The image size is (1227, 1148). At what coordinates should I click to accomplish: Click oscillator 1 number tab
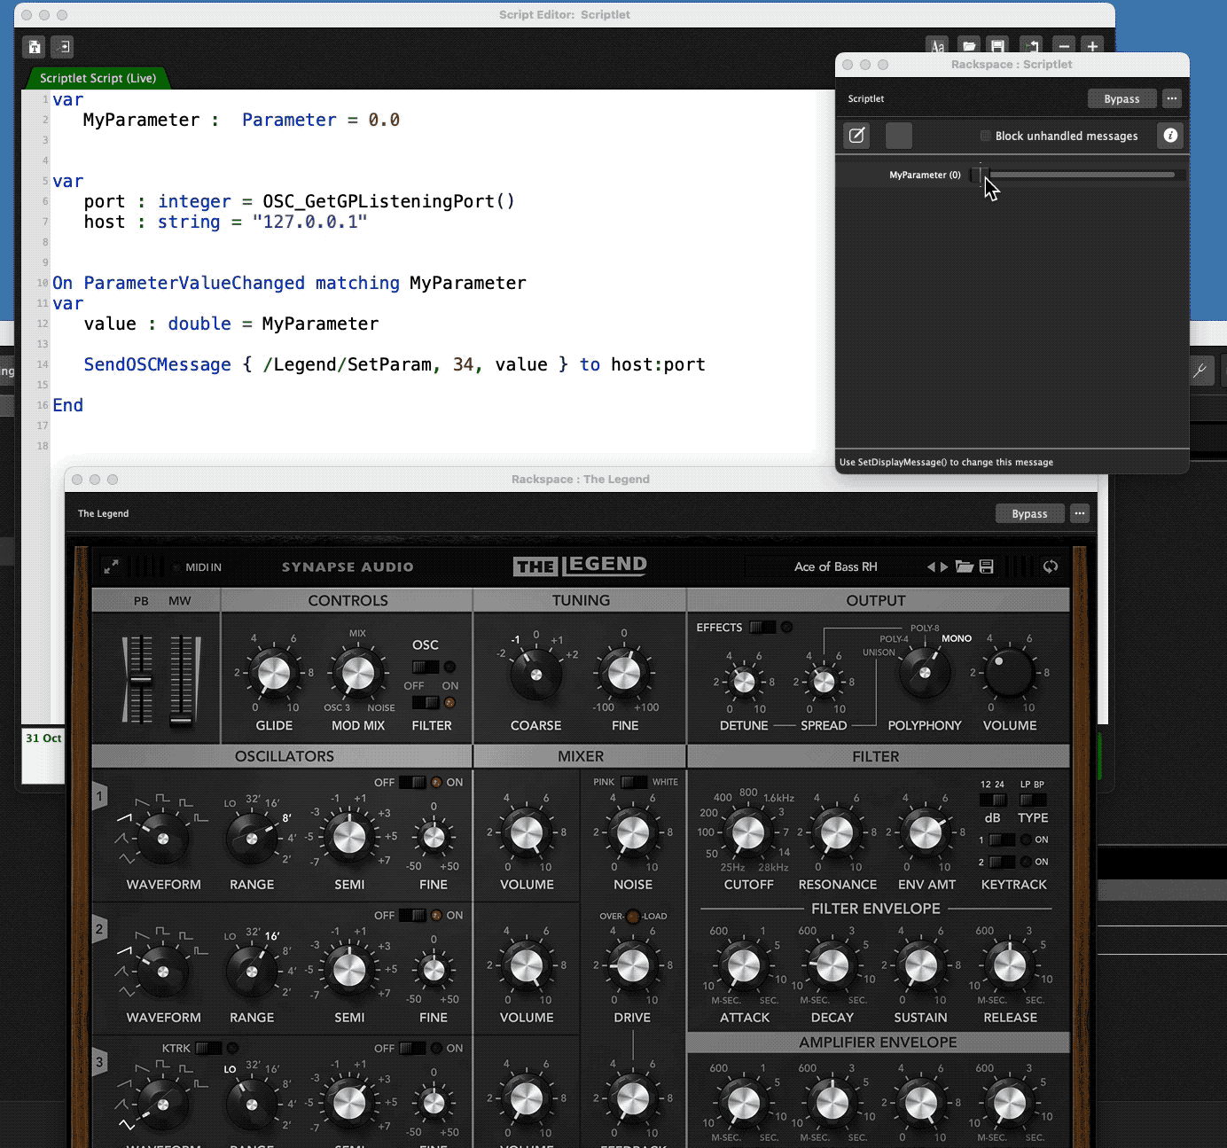click(99, 796)
